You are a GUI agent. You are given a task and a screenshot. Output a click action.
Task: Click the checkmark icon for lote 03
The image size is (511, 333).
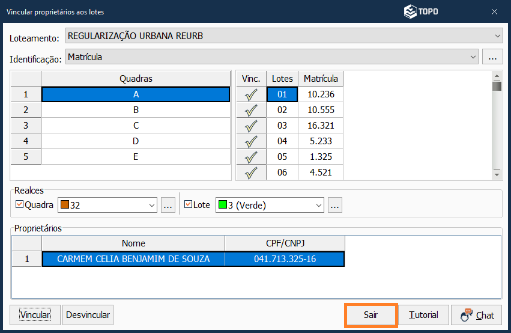click(x=251, y=126)
